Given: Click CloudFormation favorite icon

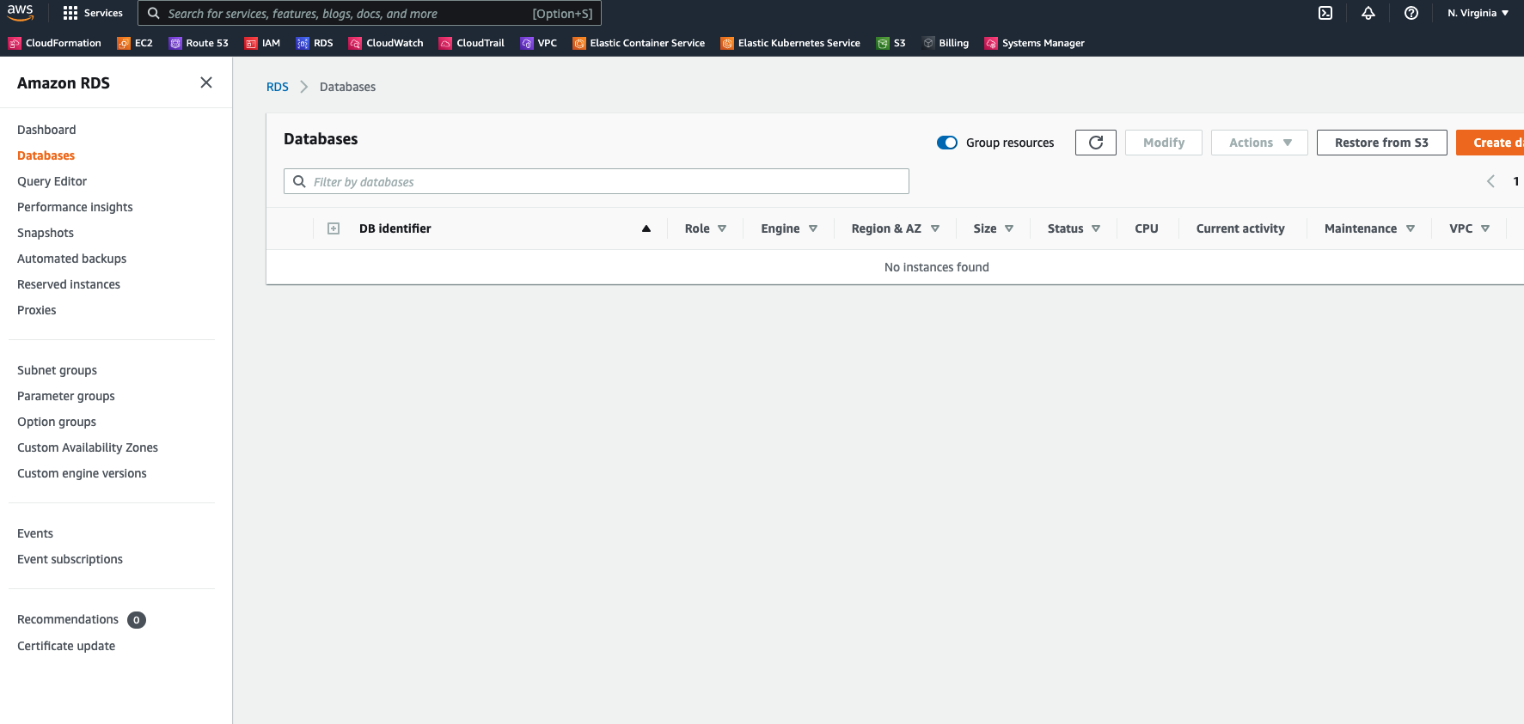Looking at the screenshot, I should click(x=15, y=43).
